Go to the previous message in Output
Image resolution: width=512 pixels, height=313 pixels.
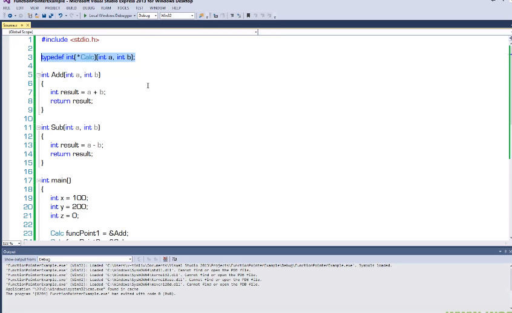click(149, 259)
